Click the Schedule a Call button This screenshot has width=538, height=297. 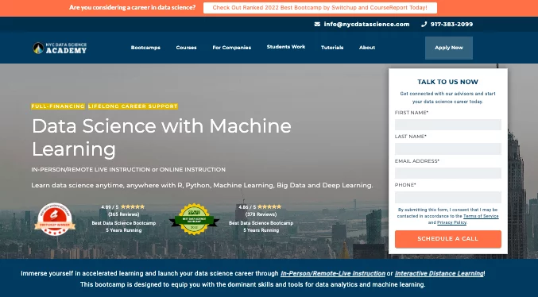click(x=447, y=239)
